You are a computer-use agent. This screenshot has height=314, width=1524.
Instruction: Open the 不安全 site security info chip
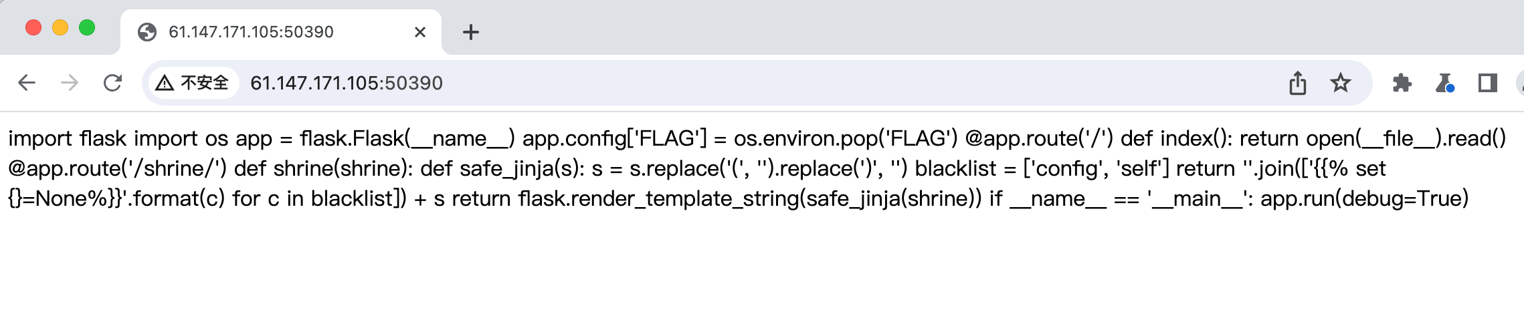tap(193, 83)
